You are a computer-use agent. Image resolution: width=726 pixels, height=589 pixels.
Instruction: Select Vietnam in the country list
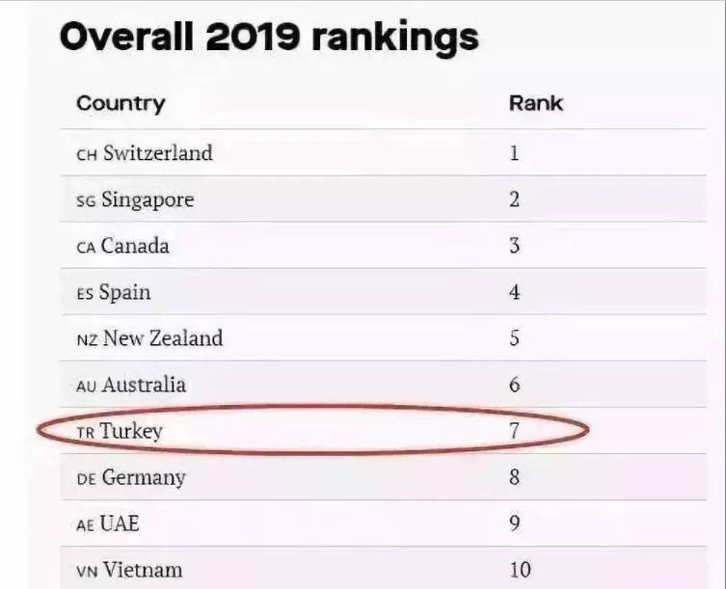tap(141, 570)
